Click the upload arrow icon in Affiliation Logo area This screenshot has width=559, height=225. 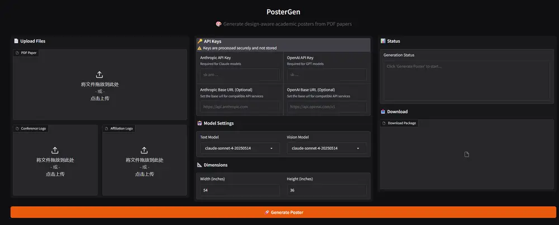pyautogui.click(x=144, y=150)
